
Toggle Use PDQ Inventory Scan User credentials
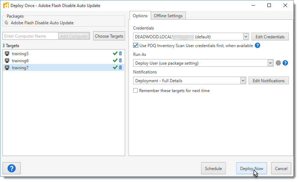click(136, 45)
